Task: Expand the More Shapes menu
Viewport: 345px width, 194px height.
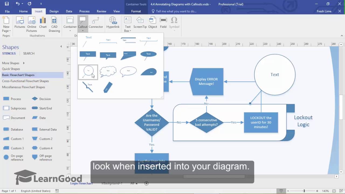Action: coord(13,63)
